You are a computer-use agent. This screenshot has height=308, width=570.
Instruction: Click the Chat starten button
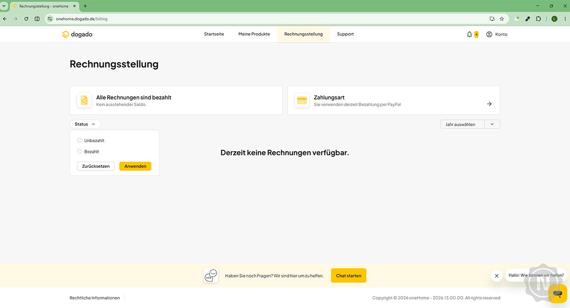pyautogui.click(x=349, y=276)
